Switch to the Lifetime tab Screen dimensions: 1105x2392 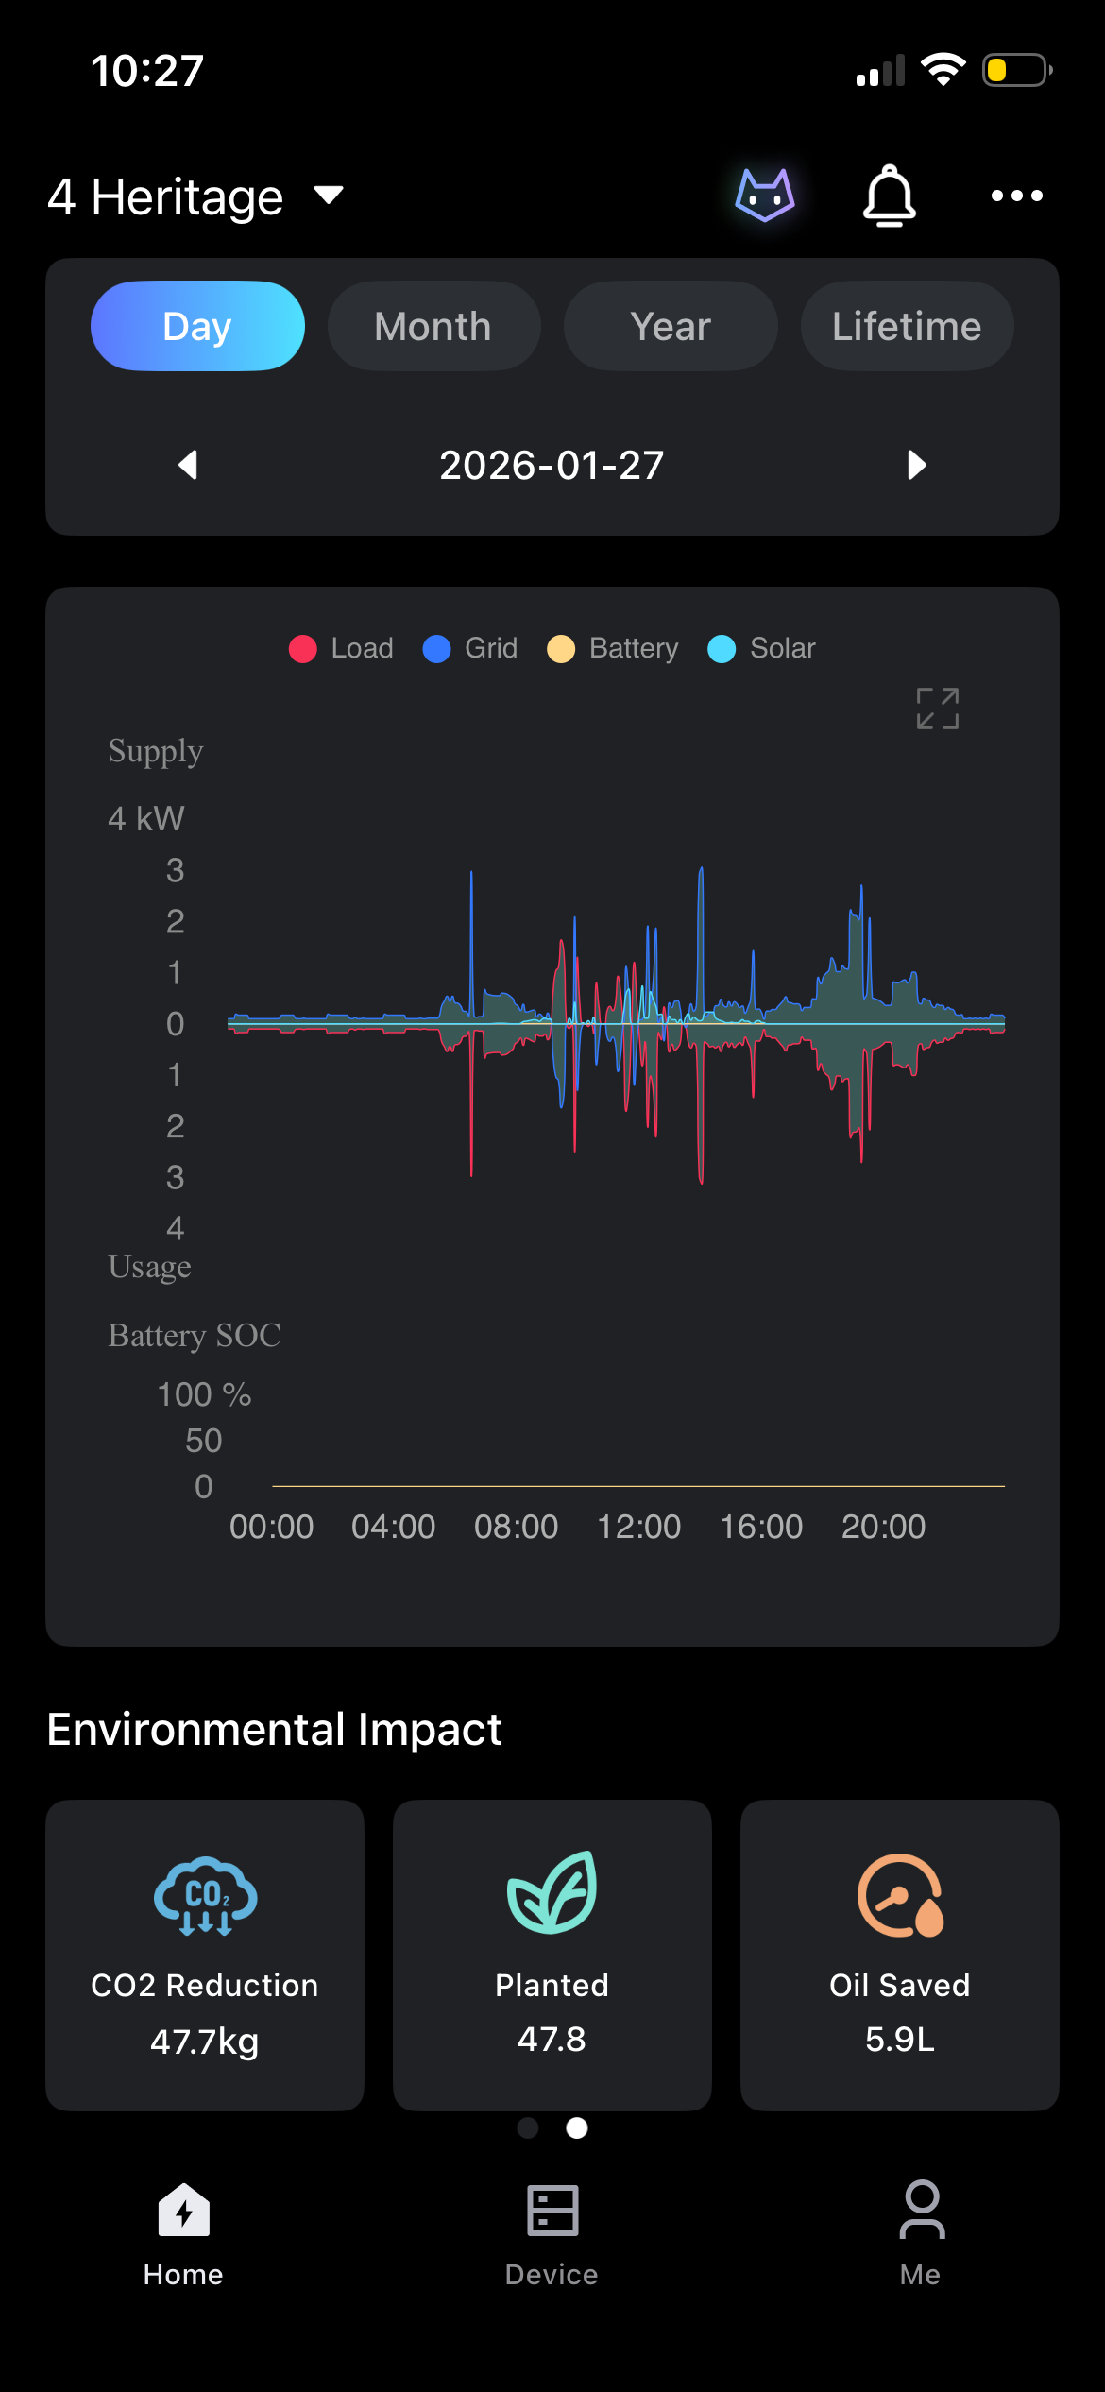coord(907,326)
